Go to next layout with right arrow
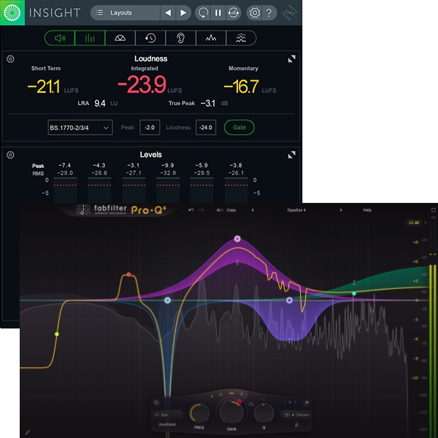The image size is (438, 438). click(x=183, y=12)
